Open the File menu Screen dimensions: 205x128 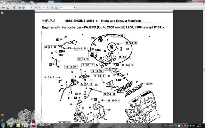(x=2, y=4)
